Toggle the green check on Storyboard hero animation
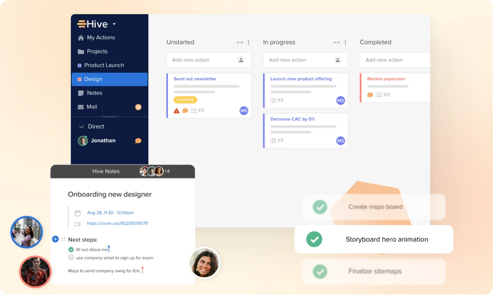 point(315,239)
